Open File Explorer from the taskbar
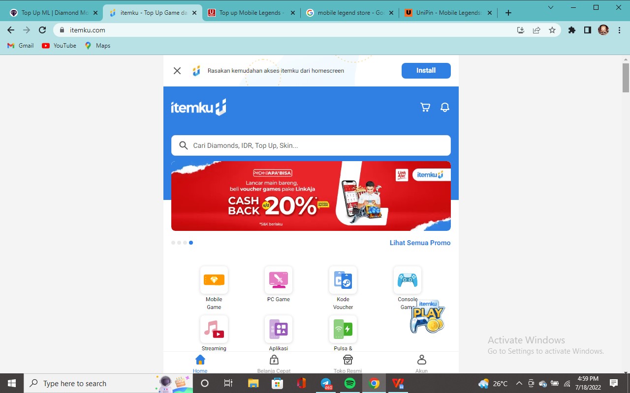This screenshot has height=393, width=630. point(253,383)
